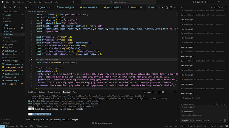Attach image in chat input
Screen dimensions: 229x128
coord(221,121)
